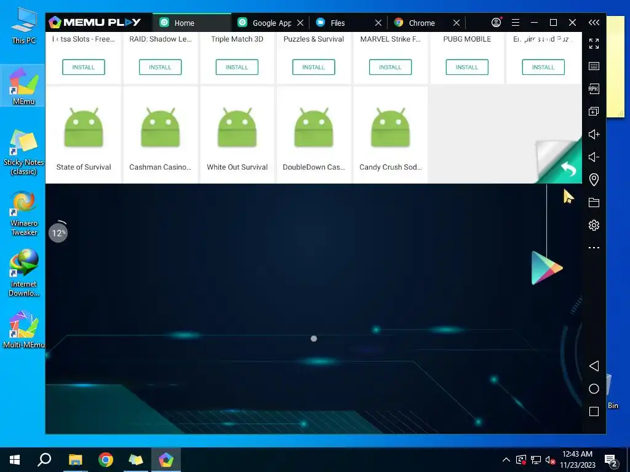Open notification center with 2 alerts

(x=611, y=461)
